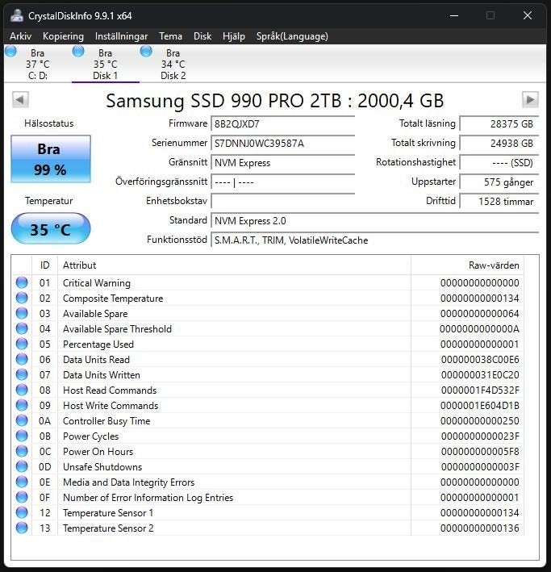
Task: Click the Bra 99 % health status button
Action: (51, 159)
